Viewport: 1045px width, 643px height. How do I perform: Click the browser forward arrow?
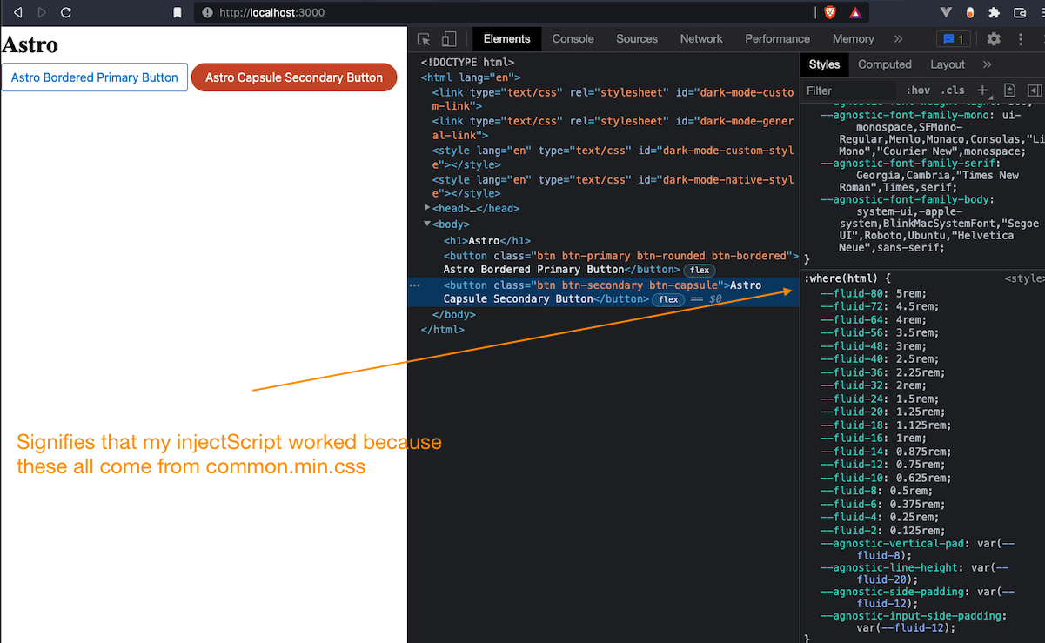click(x=41, y=12)
